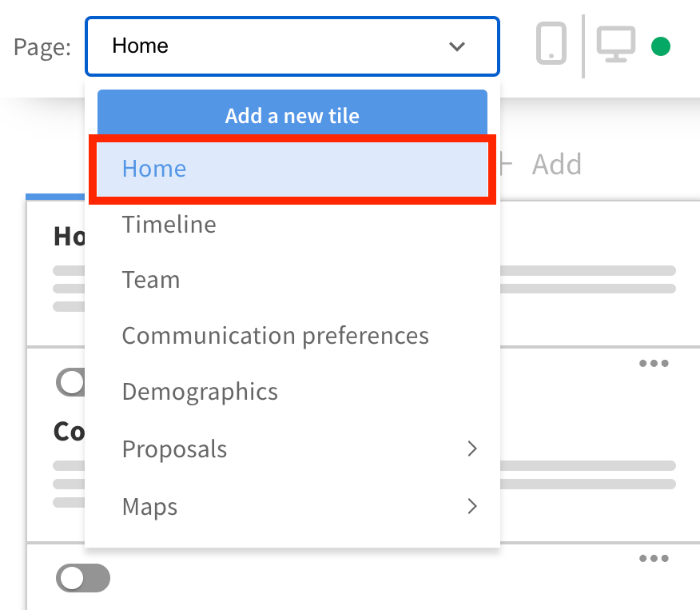This screenshot has width=700, height=610.
Task: Switch to mobile phone preview
Action: tap(551, 43)
